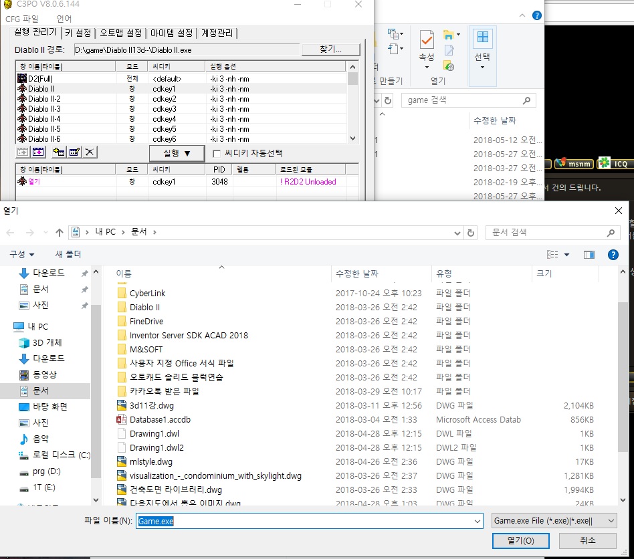Click the preview pane icon in Open dialog
The width and height of the screenshot is (634, 559).
tap(589, 255)
